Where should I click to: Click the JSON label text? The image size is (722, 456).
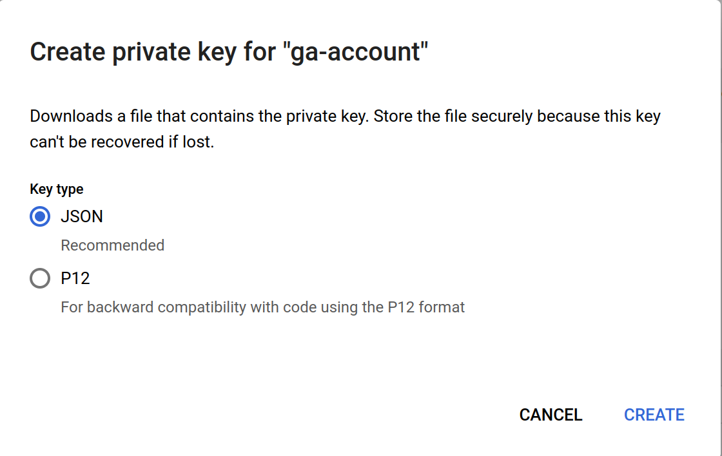coord(82,216)
